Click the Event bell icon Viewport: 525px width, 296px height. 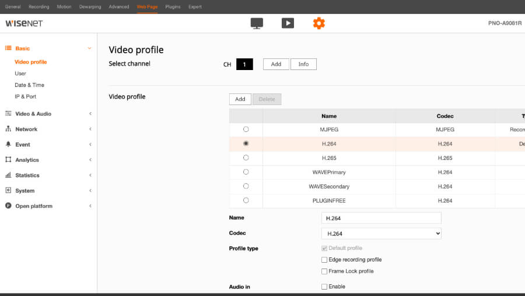(8, 144)
